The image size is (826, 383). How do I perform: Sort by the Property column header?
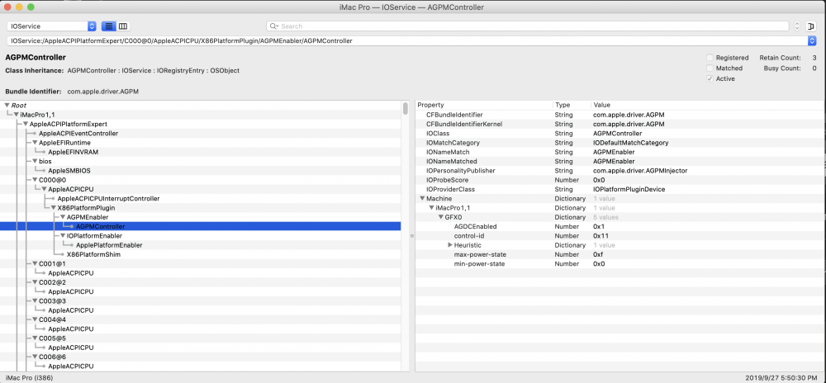(x=483, y=105)
